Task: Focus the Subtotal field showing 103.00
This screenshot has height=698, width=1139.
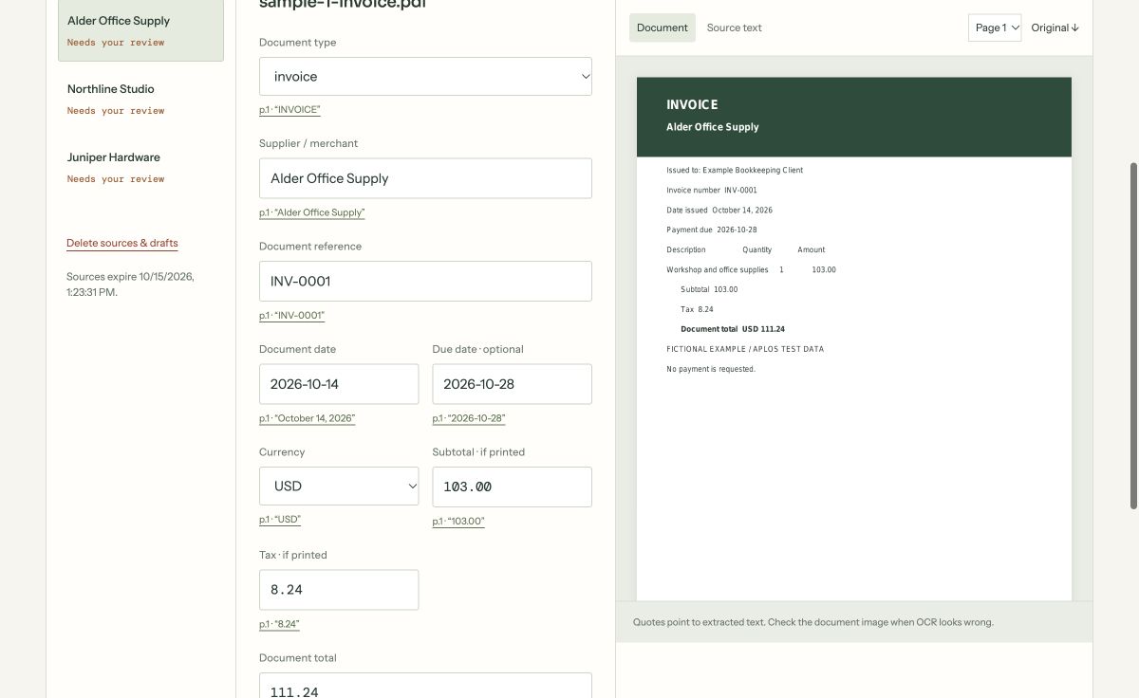Action: (x=512, y=487)
